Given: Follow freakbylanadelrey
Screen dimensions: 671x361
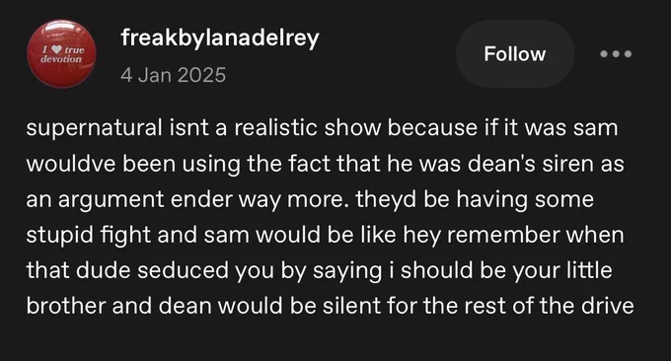Looking at the screenshot, I should tap(515, 54).
